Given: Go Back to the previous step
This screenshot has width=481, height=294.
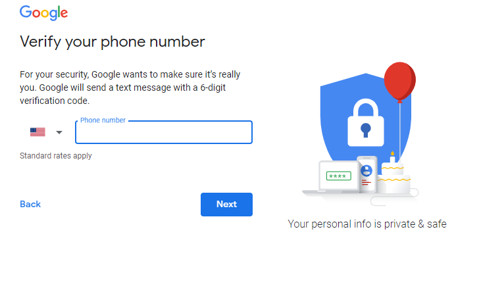Looking at the screenshot, I should (30, 204).
